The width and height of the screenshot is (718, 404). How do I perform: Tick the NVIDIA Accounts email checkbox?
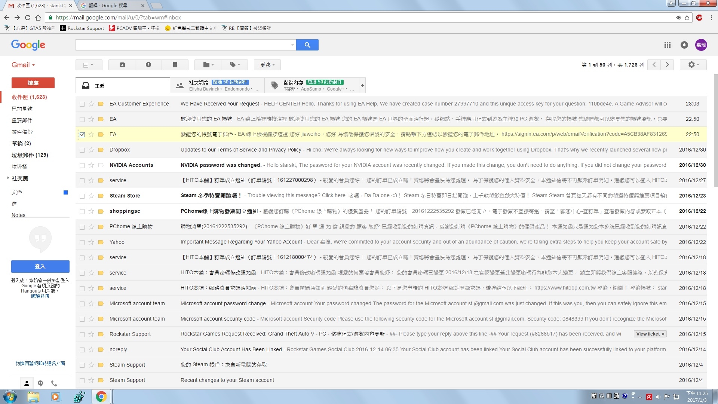click(82, 165)
